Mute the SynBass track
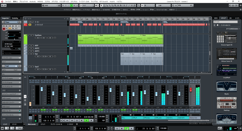Viewport: 242px width, 131px height. pos(30,35)
